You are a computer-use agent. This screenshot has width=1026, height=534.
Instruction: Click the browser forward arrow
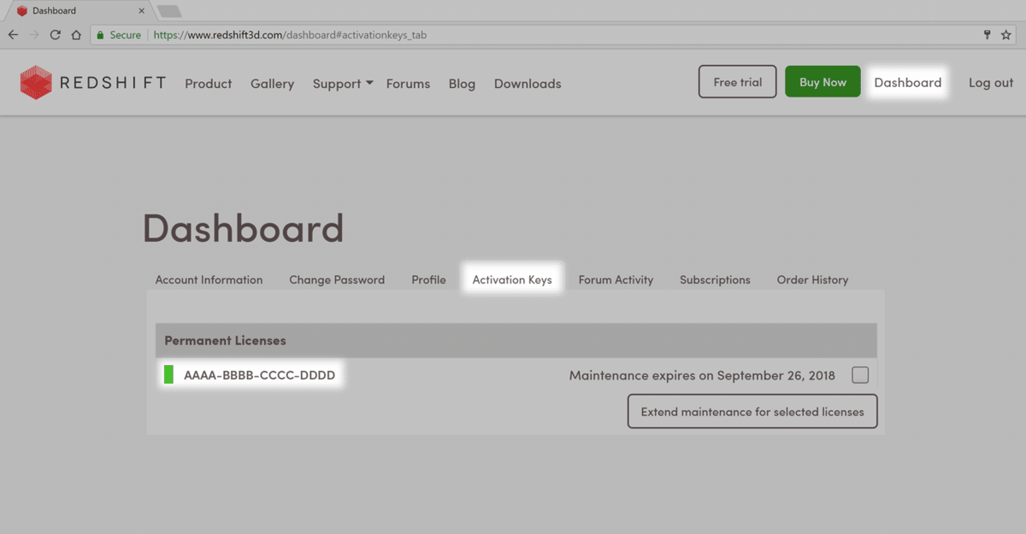(x=34, y=35)
